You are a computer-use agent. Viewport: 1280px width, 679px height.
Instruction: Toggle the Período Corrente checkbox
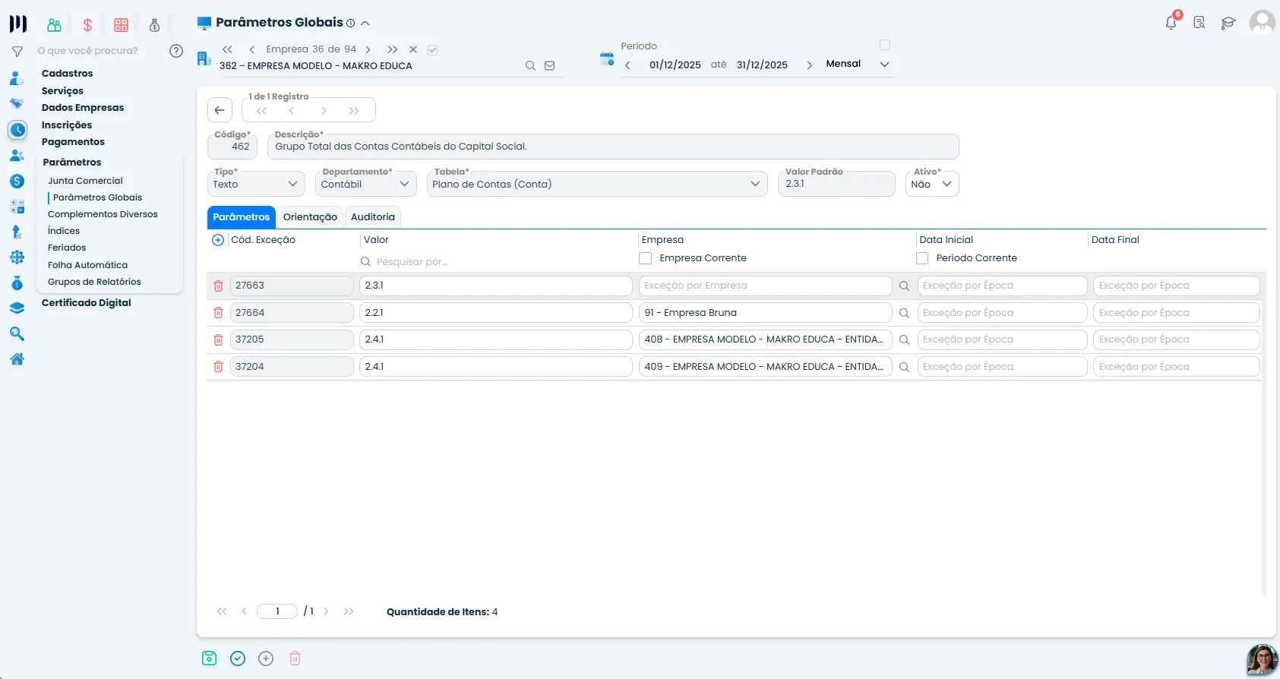pyautogui.click(x=922, y=258)
